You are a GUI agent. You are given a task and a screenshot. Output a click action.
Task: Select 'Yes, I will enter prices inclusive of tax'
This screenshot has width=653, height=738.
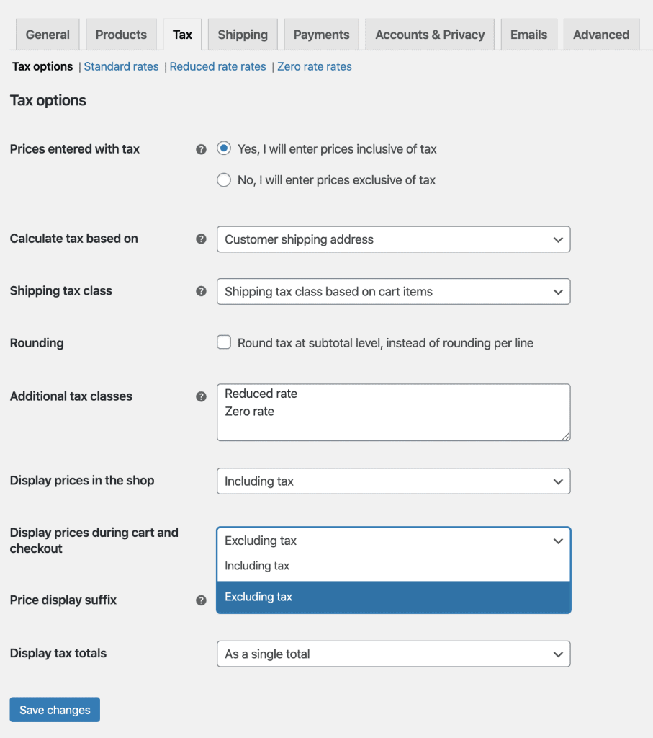224,149
